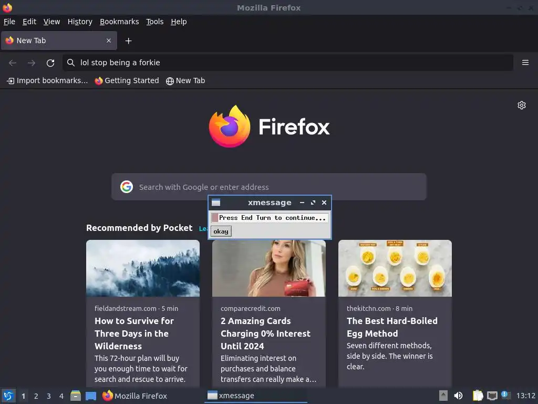Screen dimensions: 538x404
Task: Maximize the xmessage window
Action: tap(313, 203)
